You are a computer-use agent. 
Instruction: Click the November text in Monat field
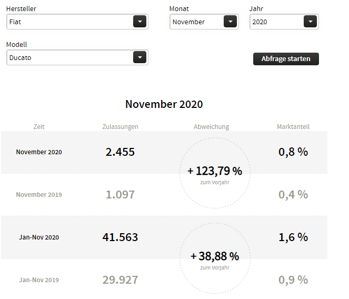[188, 22]
